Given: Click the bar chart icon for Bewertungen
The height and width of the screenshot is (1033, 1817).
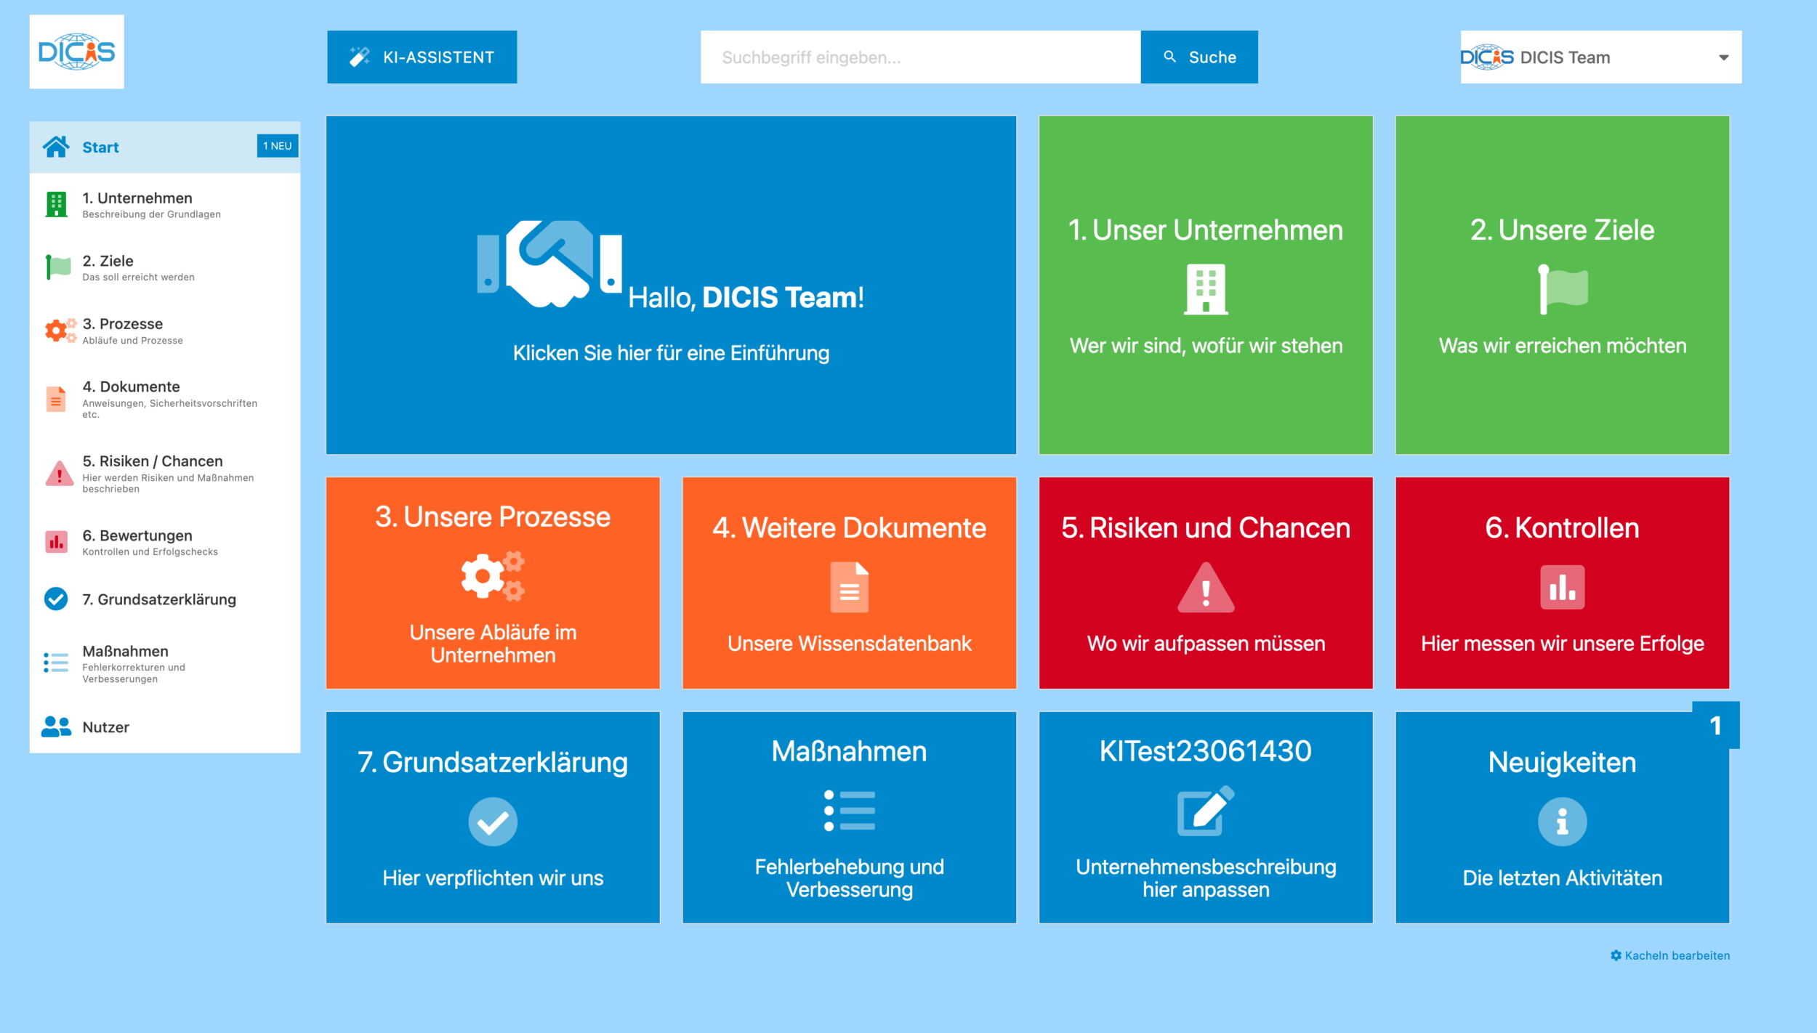Looking at the screenshot, I should click(x=56, y=542).
